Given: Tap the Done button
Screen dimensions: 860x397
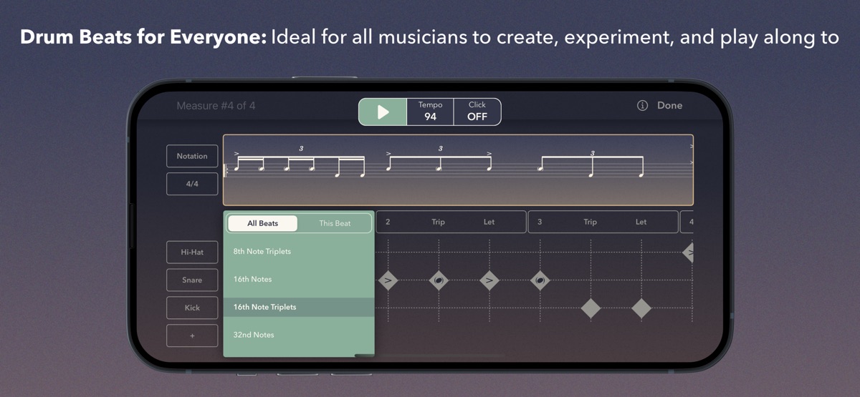Looking at the screenshot, I should click(x=669, y=106).
